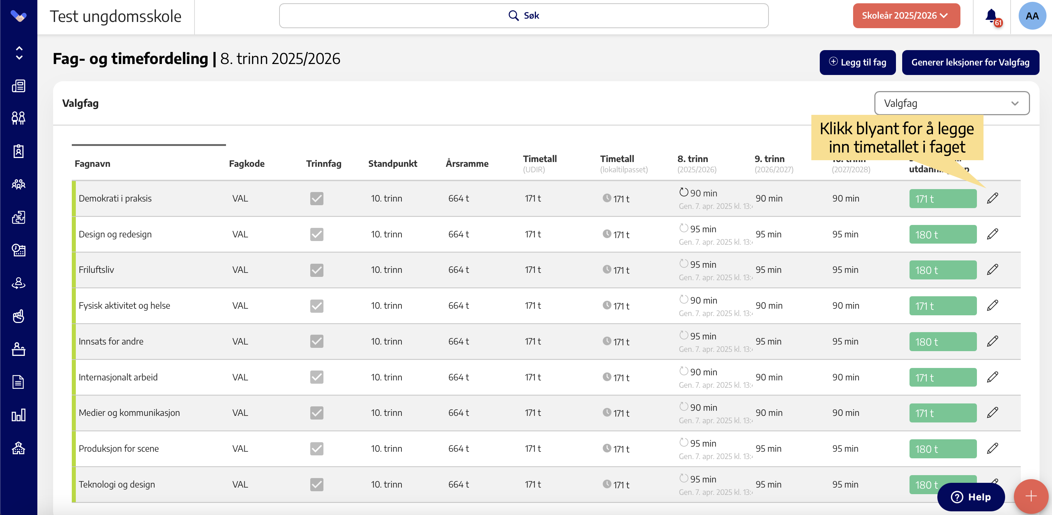Open the two-persons icon in the sidebar
This screenshot has height=515, width=1052.
18,118
